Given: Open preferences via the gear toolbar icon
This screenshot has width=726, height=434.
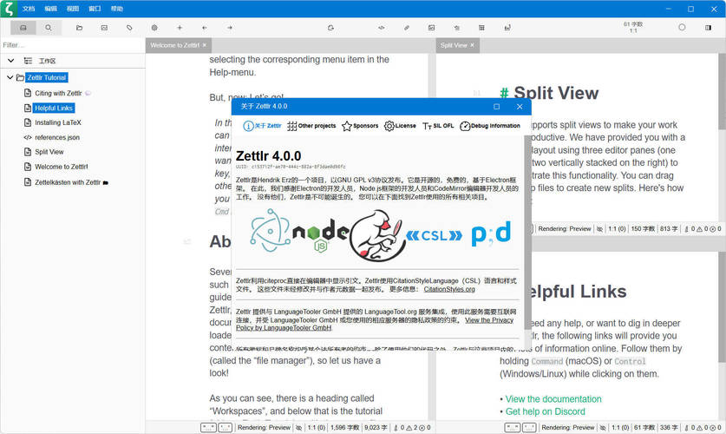Looking at the screenshot, I should (x=154, y=28).
